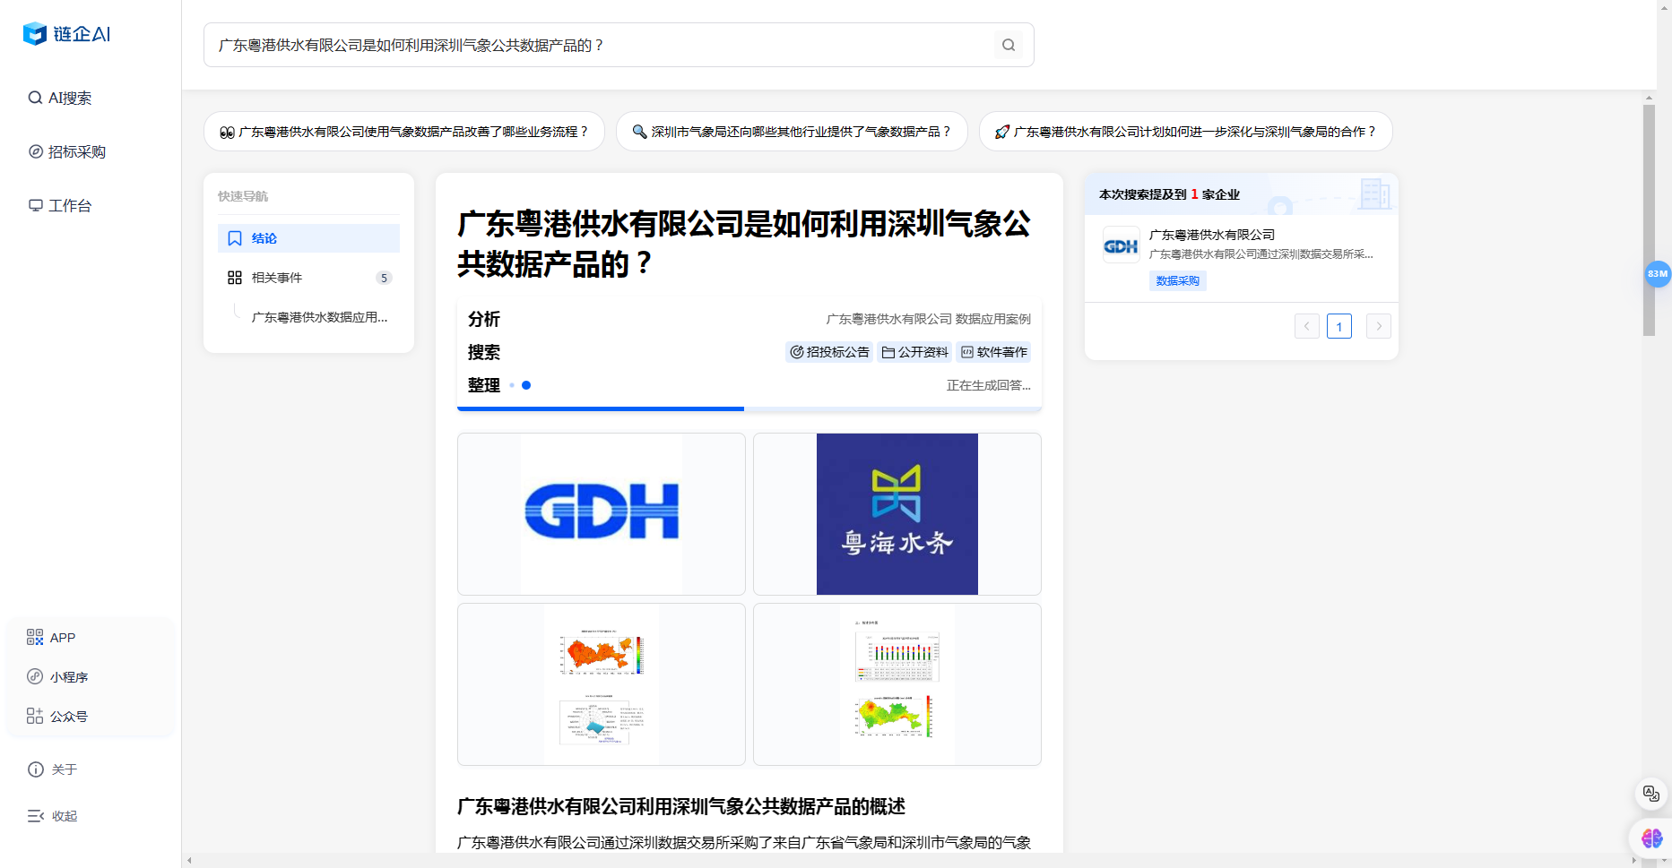The width and height of the screenshot is (1672, 868).
Task: Go to previous page of companies
Action: coord(1306,326)
